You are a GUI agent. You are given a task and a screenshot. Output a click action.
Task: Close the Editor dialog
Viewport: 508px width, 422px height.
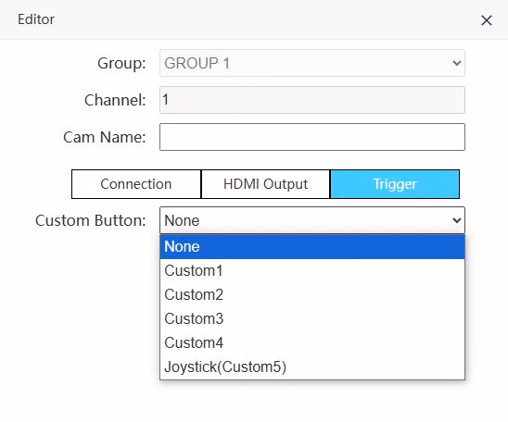pyautogui.click(x=487, y=20)
